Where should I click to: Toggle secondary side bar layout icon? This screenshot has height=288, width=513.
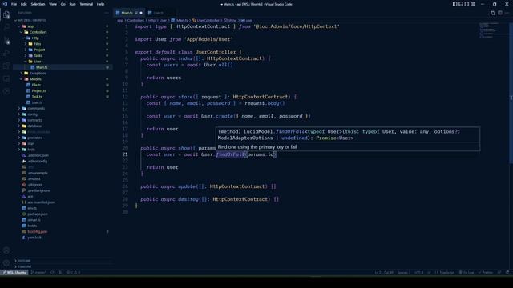click(467, 4)
